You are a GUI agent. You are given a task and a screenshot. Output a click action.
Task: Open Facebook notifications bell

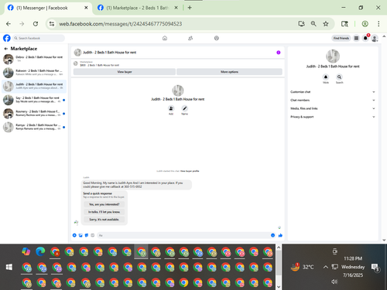click(365, 38)
